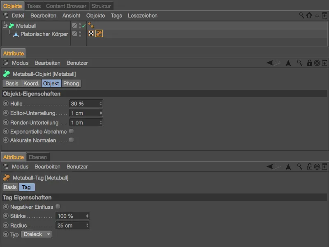The width and height of the screenshot is (329, 247).
Task: Open the Typ dropdown showing Dreieck
Action: point(37,234)
